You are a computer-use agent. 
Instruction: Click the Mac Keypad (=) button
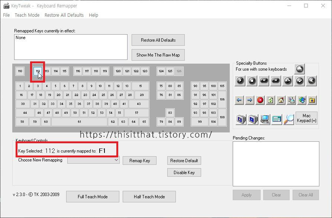coord(306,118)
